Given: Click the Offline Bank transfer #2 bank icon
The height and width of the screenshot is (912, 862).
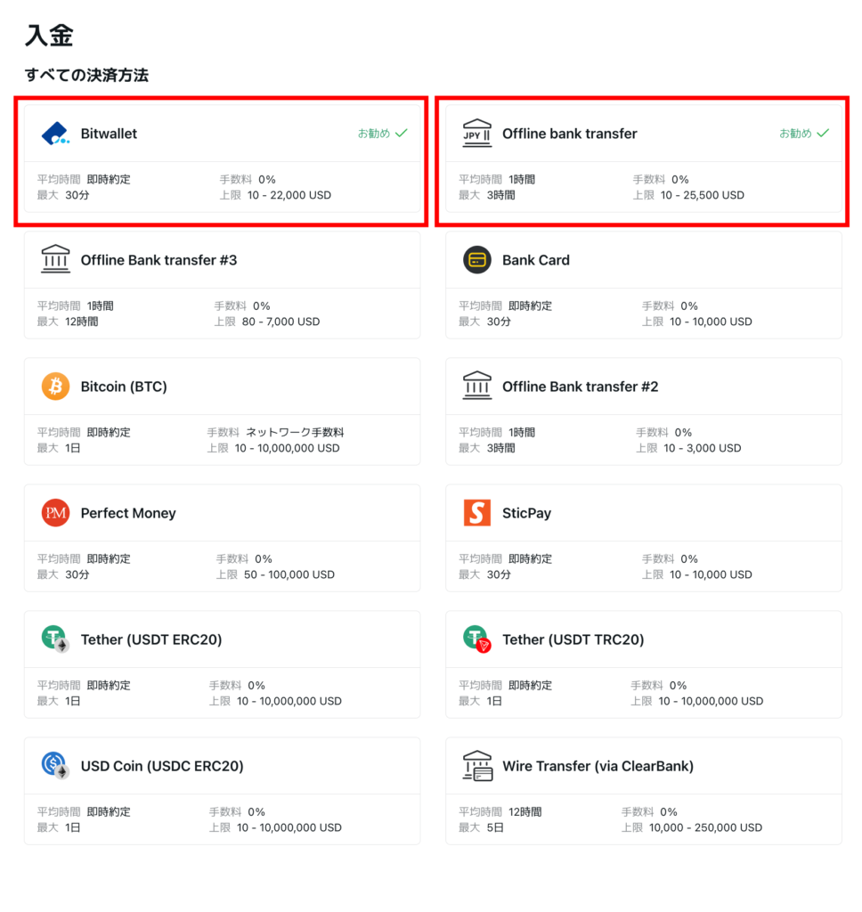Looking at the screenshot, I should point(477,386).
